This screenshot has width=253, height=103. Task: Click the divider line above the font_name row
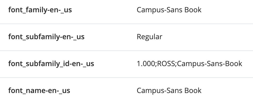click(x=126, y=78)
